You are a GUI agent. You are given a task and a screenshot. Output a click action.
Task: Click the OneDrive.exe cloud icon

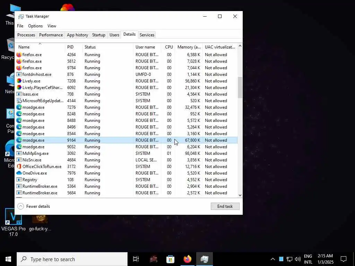19,173
